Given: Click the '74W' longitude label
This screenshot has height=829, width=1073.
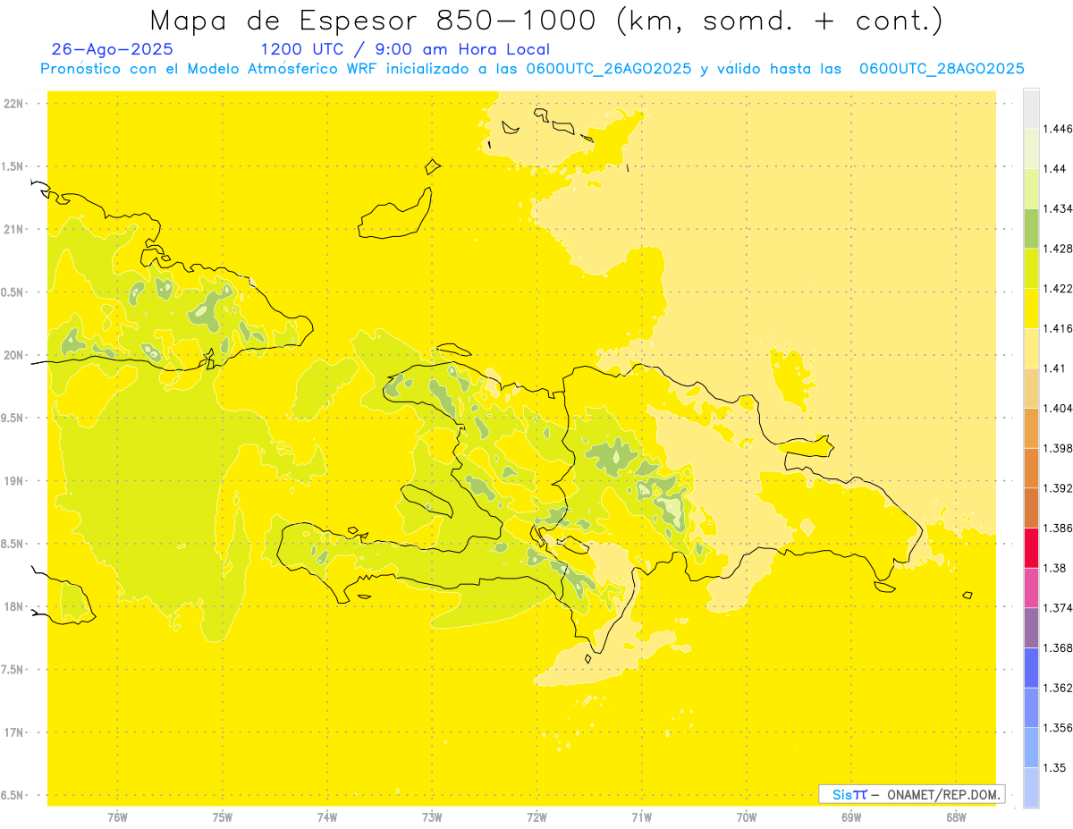Looking at the screenshot, I should 327,816.
